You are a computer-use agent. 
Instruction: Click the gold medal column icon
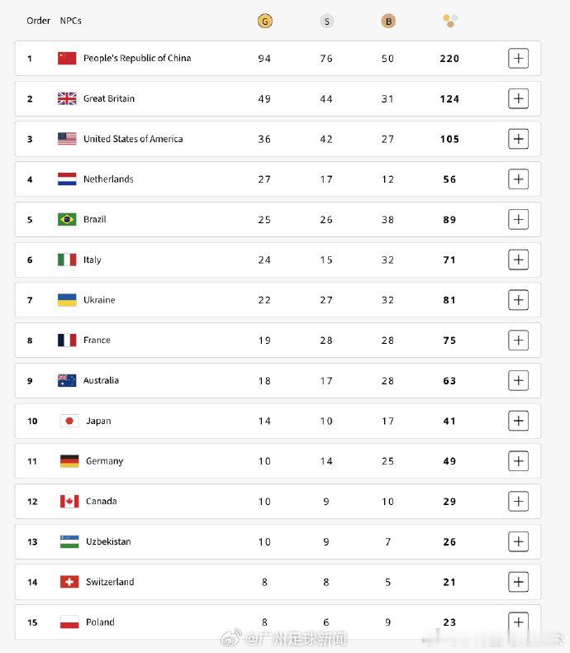265,21
